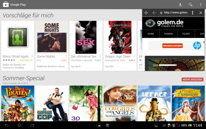206x129 pixels.
Task: Open Die Piraten movie poster
Action: (x=18, y=103)
